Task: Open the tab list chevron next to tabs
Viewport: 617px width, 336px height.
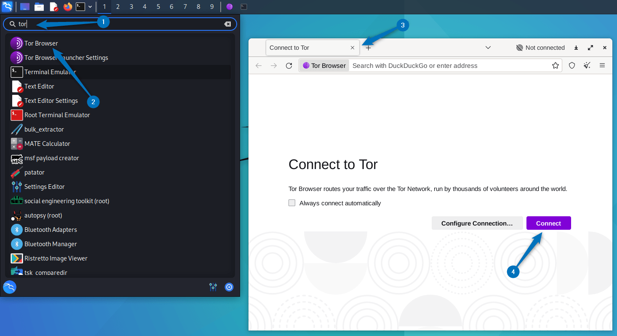Action: pyautogui.click(x=488, y=48)
